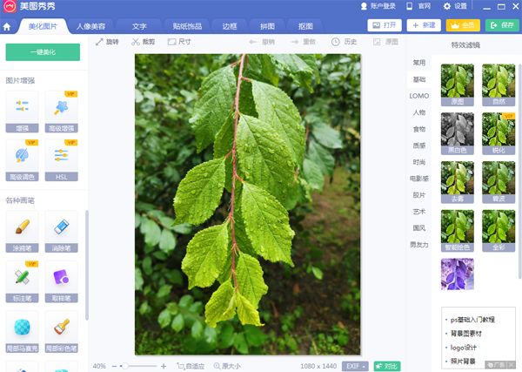Image resolution: width=522 pixels, height=372 pixels.
Task: Apply the 去雾 filter thumbnail
Action: (457, 182)
